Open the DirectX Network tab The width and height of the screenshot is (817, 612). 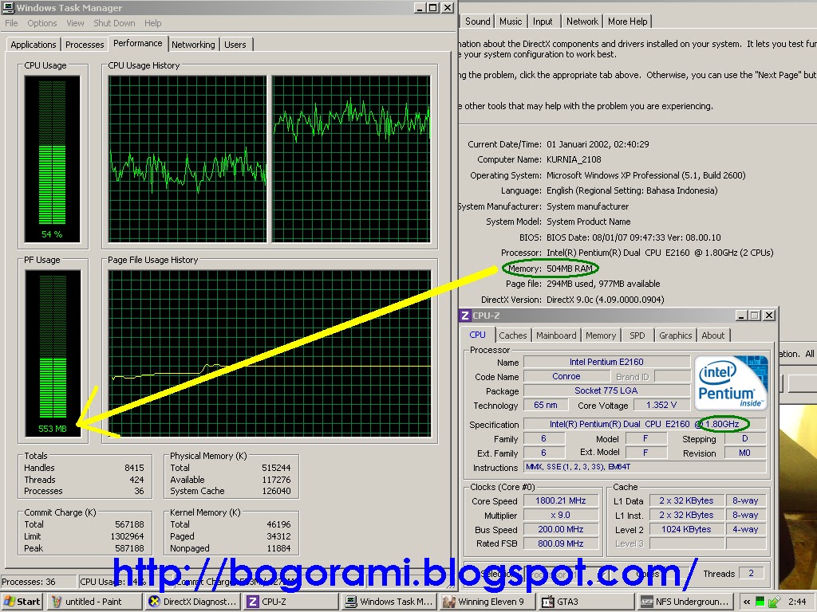point(582,22)
